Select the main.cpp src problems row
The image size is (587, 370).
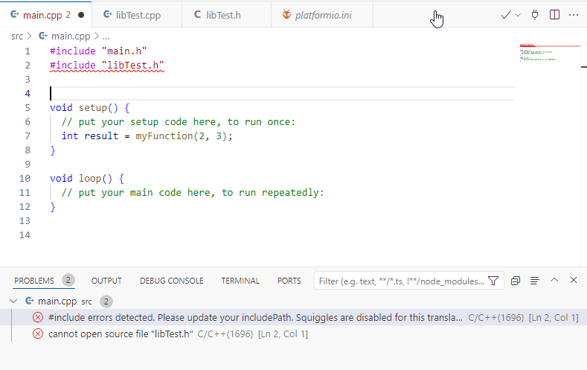click(x=293, y=301)
